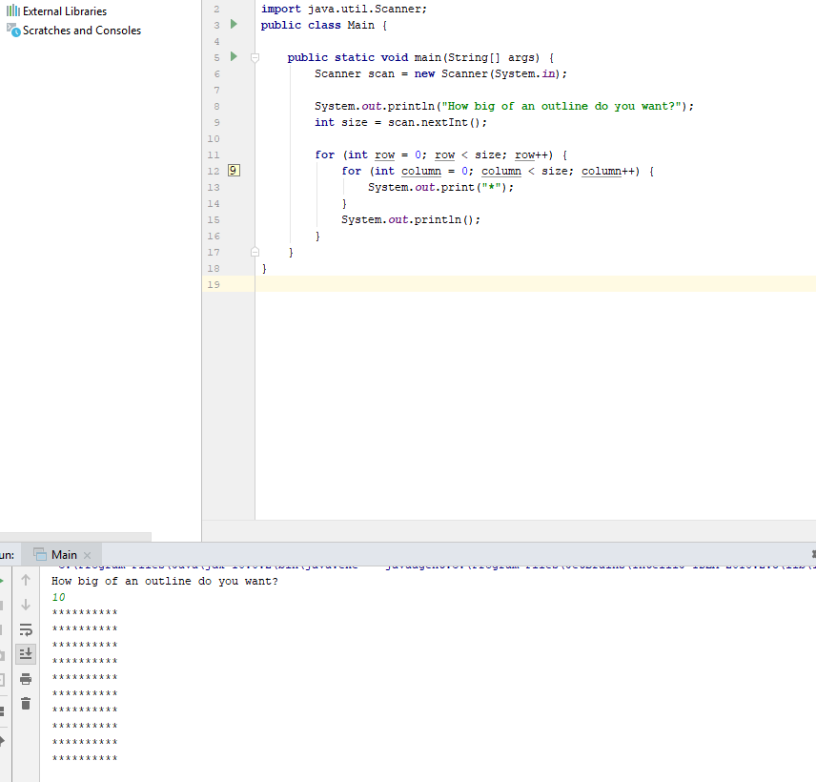Viewport: 816px width, 782px height.
Task: Click 'Scanner scan = new Scanner(System.in);' line
Action: click(440, 74)
